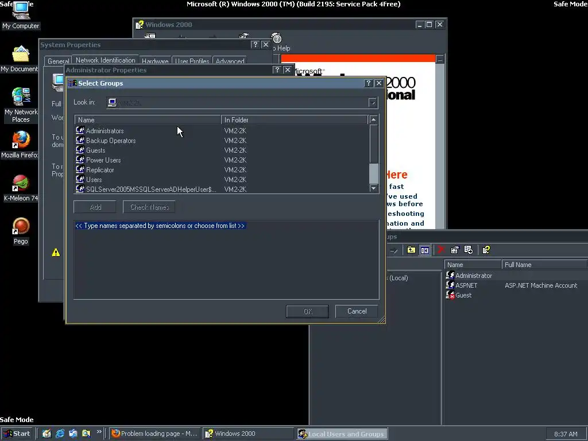Viewport: 588px width, 441px height.
Task: Launch the Pego desktop shortcut
Action: tap(21, 231)
